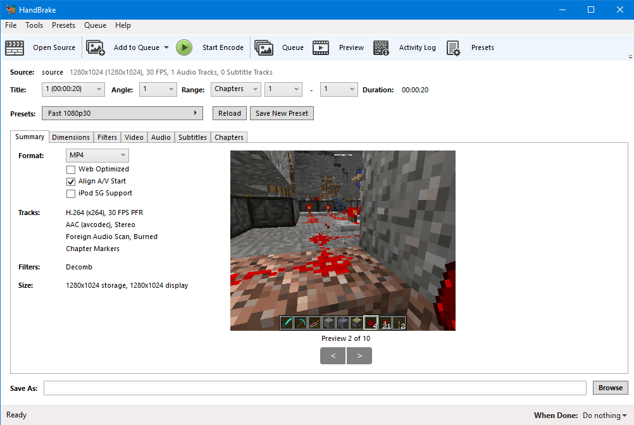This screenshot has height=425, width=634.
Task: Uncheck the Align A/V Start checkbox
Action: (71, 182)
